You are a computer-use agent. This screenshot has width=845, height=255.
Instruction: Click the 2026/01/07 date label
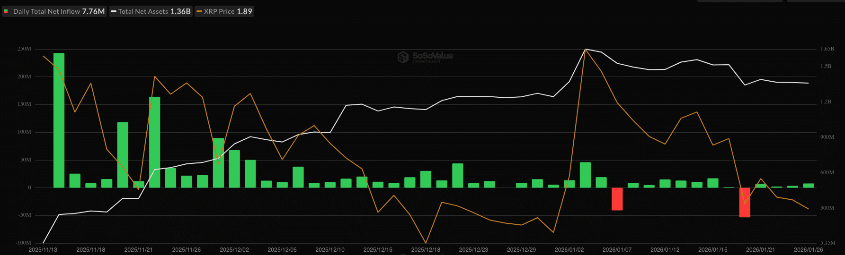(x=617, y=250)
